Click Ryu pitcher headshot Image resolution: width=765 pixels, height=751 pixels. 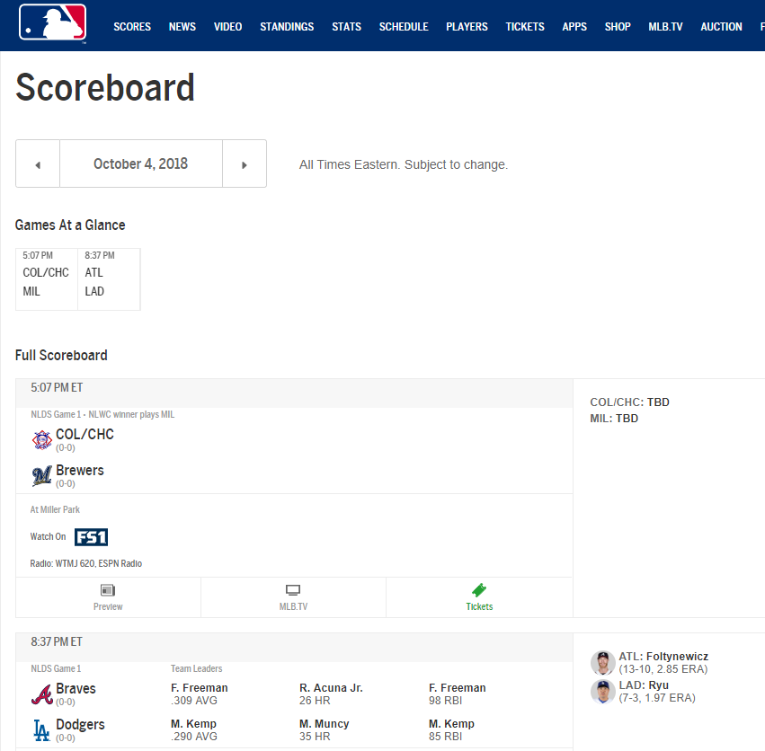click(603, 692)
